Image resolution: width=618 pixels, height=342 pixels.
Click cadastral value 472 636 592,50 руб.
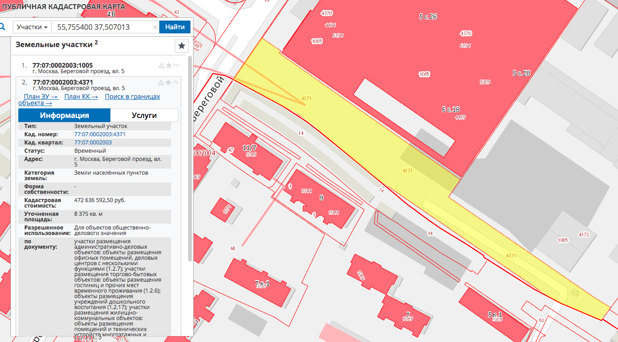click(x=100, y=200)
